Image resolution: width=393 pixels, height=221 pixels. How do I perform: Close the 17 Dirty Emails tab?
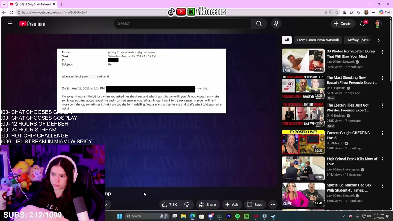54,4
